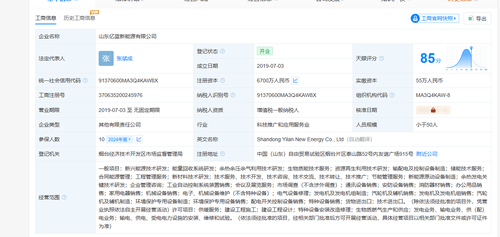The image size is (500, 237).
Task: Click the 张 avatar of the legal representative
Action: coord(106,58)
